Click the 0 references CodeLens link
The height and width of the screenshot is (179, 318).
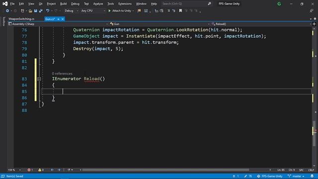[62, 74]
